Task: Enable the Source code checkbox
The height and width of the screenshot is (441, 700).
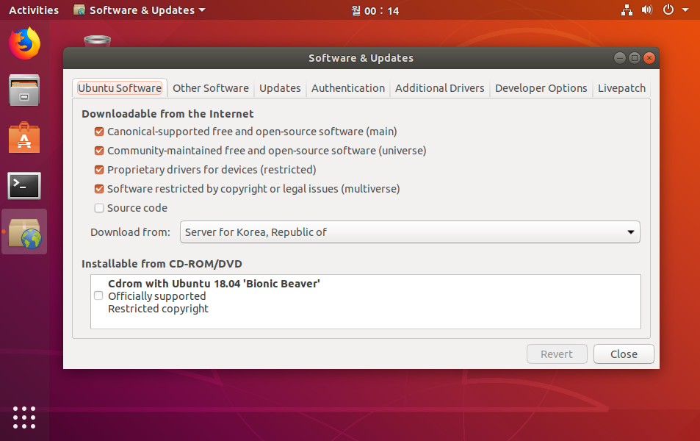Action: point(99,208)
